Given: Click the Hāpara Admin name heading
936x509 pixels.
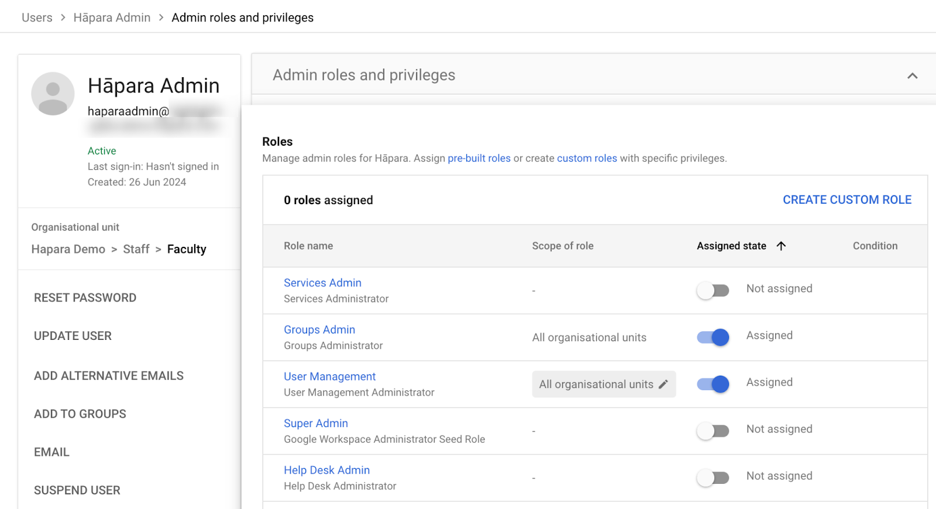Looking at the screenshot, I should tap(154, 85).
